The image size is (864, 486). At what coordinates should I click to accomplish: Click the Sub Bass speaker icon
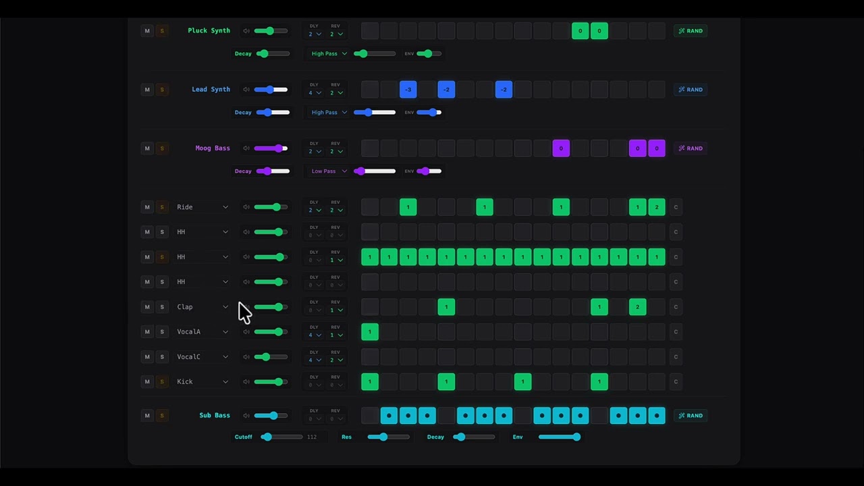click(246, 416)
